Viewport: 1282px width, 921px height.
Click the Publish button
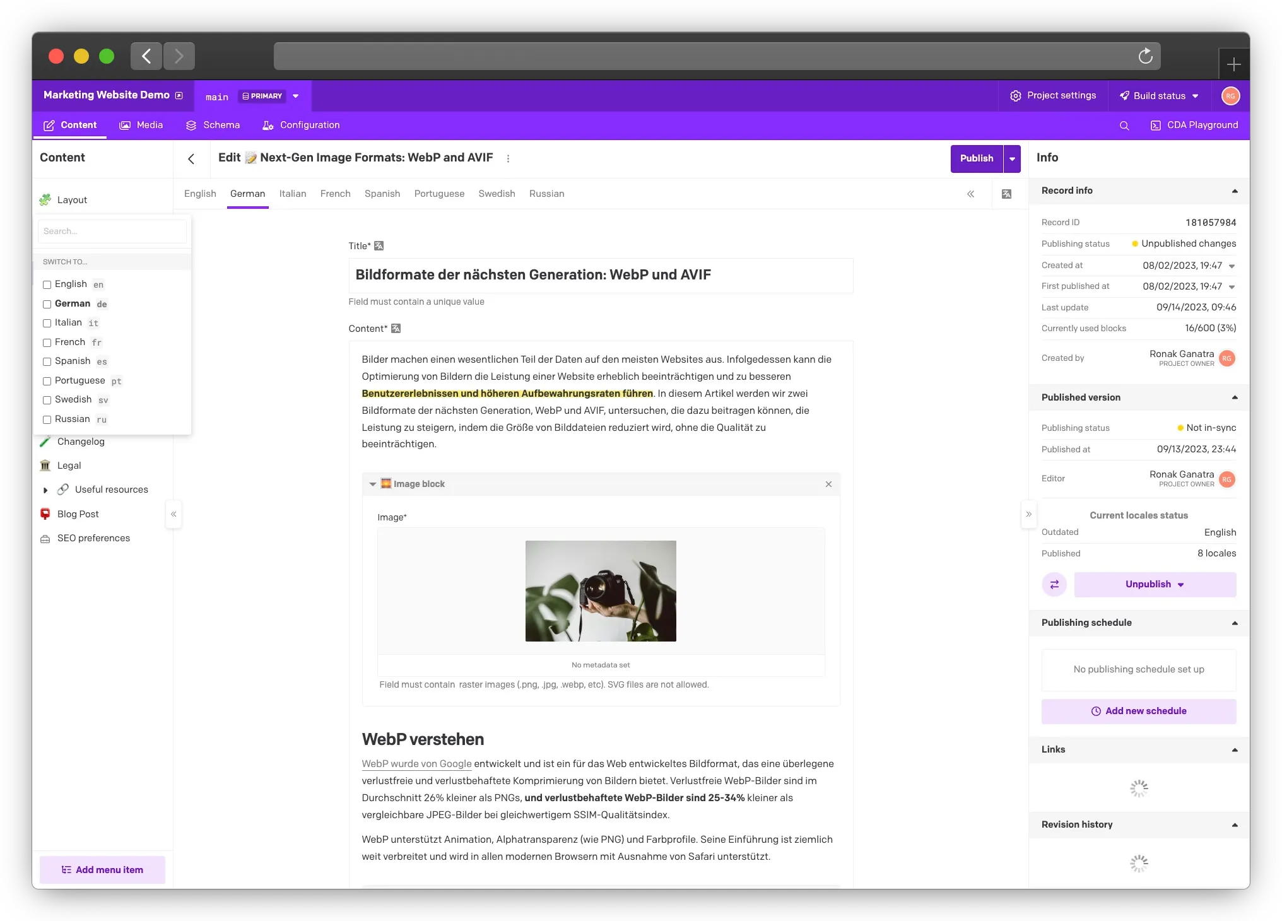976,158
